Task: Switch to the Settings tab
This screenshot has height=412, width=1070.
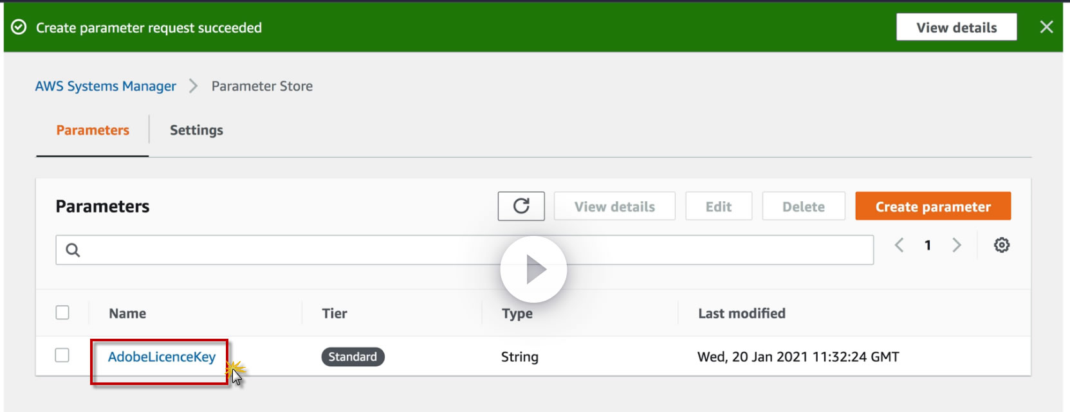Action: tap(196, 130)
